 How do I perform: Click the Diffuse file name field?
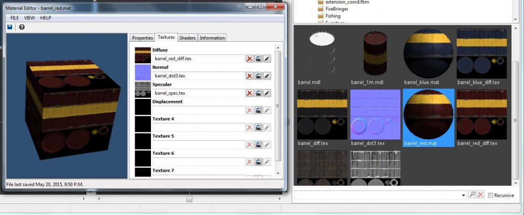(199, 59)
